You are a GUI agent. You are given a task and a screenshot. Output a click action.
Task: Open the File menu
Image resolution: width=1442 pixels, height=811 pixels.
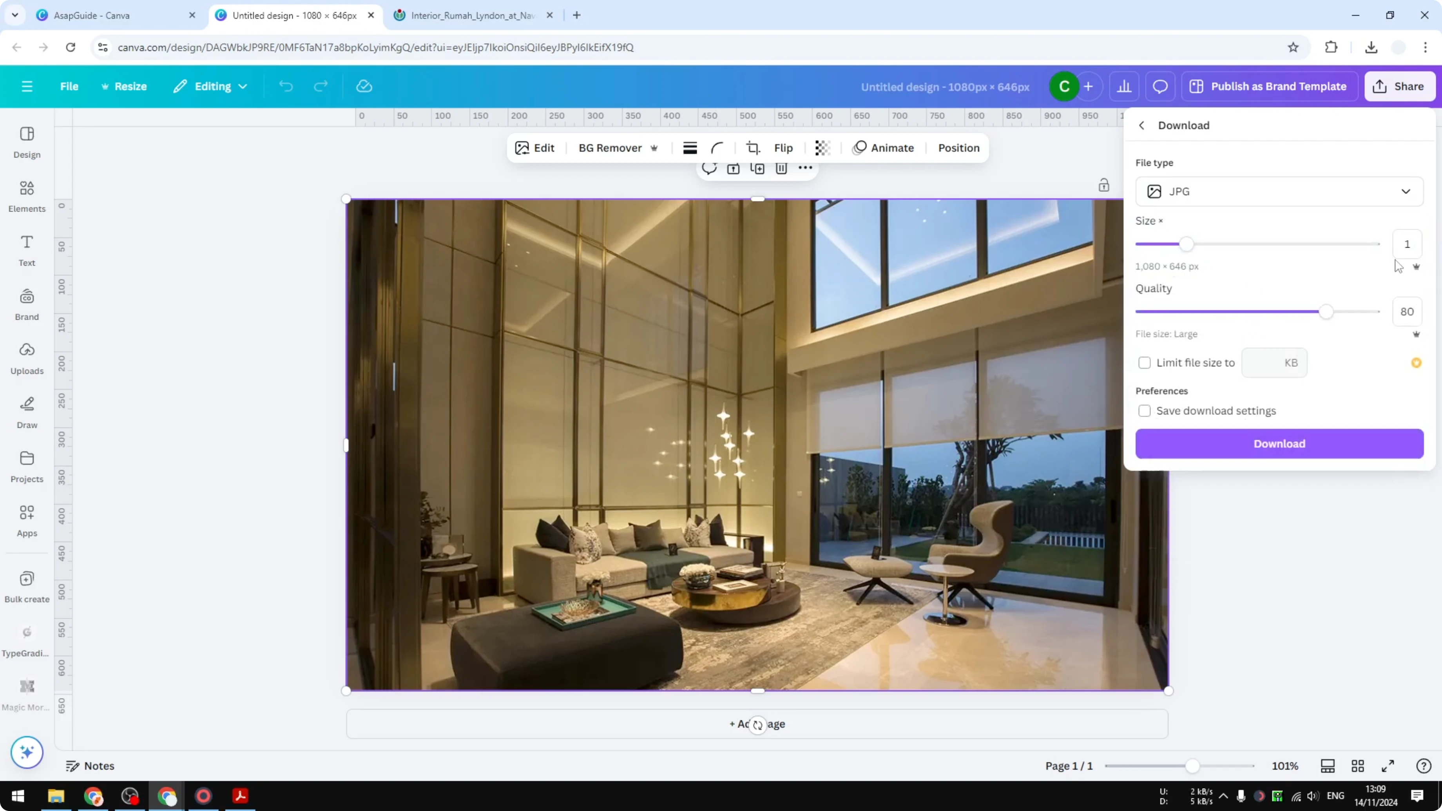69,86
